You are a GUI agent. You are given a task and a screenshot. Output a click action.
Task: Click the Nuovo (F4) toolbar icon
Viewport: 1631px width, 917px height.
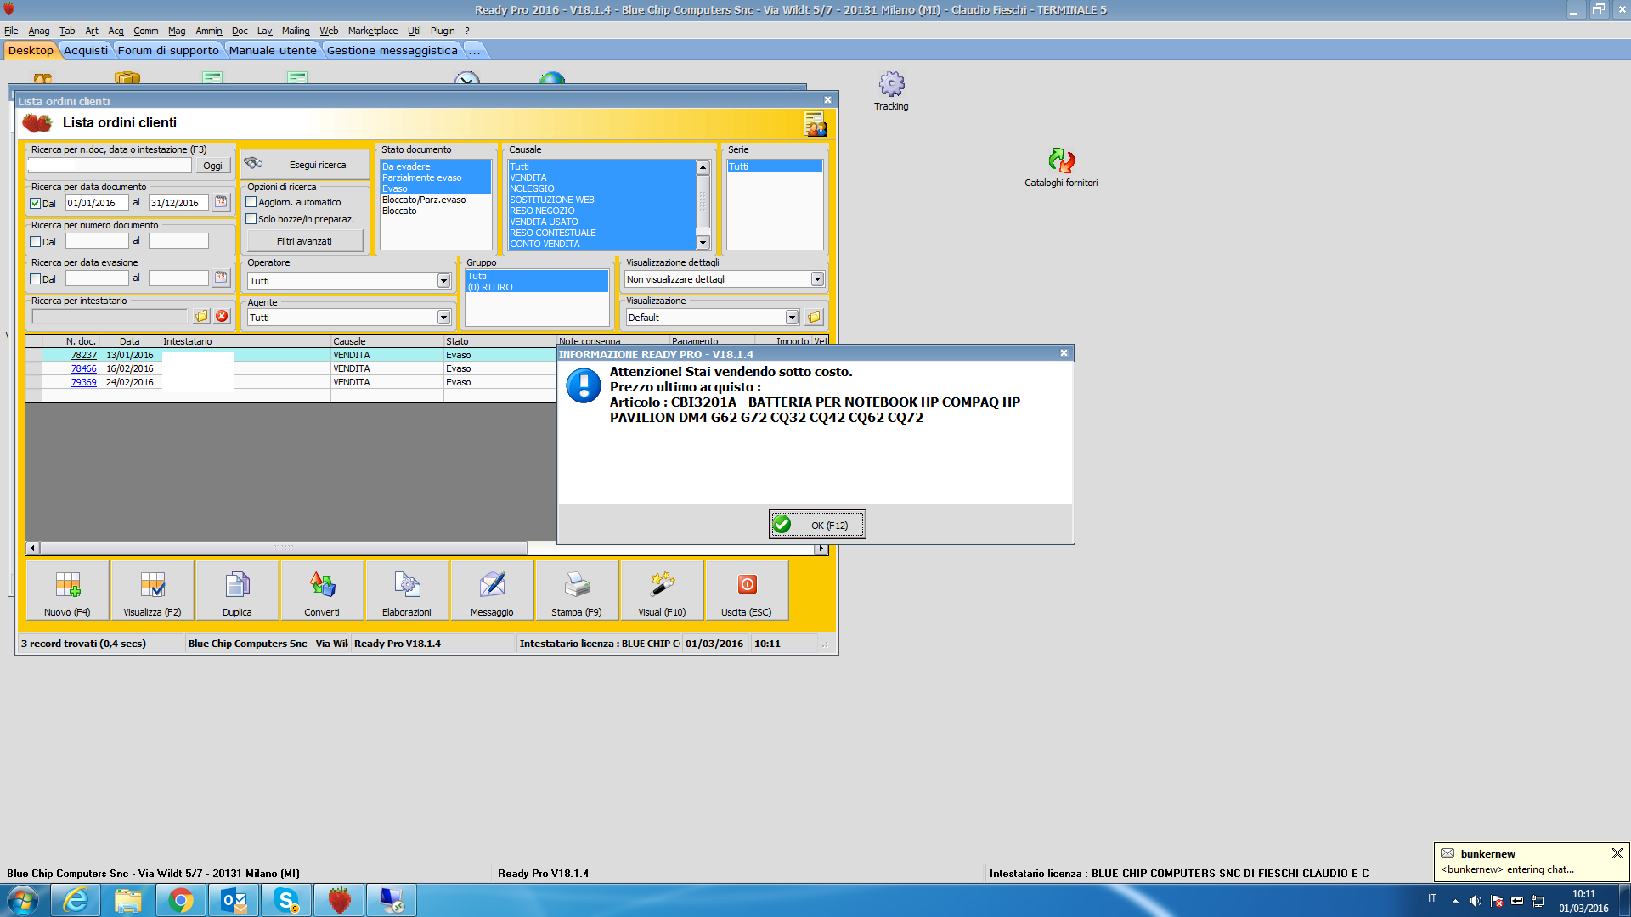[x=68, y=586]
